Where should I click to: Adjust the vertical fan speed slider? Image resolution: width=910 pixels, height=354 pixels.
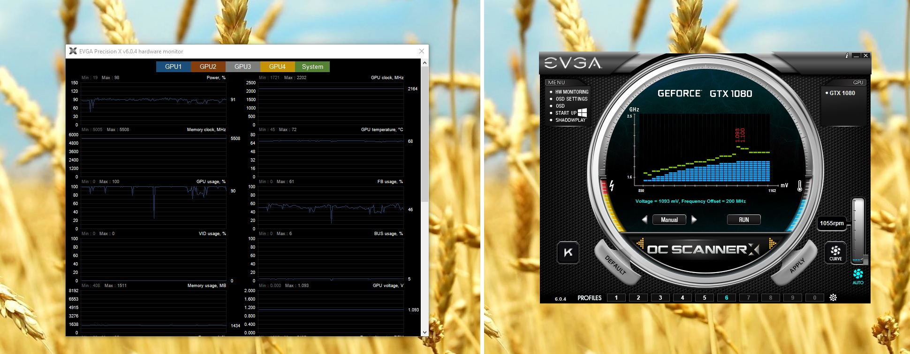(858, 230)
